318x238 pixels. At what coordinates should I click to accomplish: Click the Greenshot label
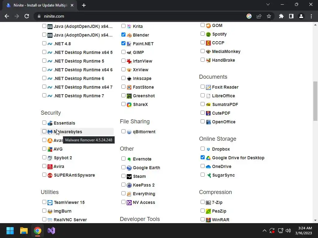pyautogui.click(x=144, y=96)
